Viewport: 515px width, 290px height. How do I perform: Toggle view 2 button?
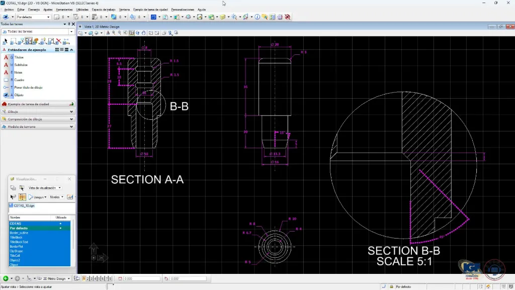[88, 278]
